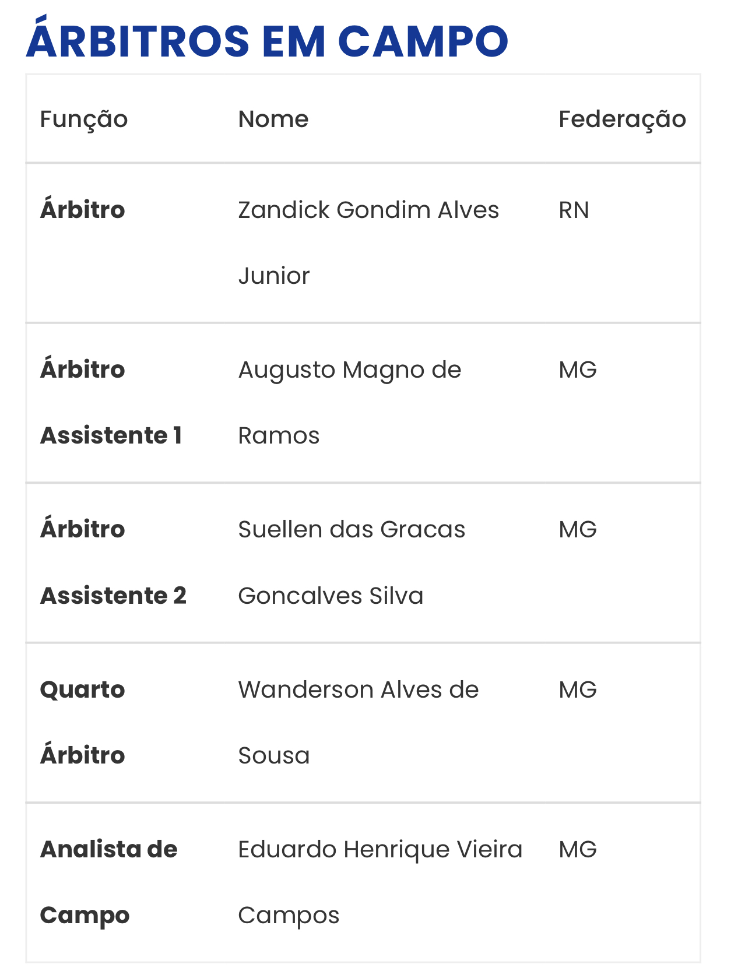The image size is (752, 971).
Task: Click the RN federation cell
Action: (x=574, y=210)
